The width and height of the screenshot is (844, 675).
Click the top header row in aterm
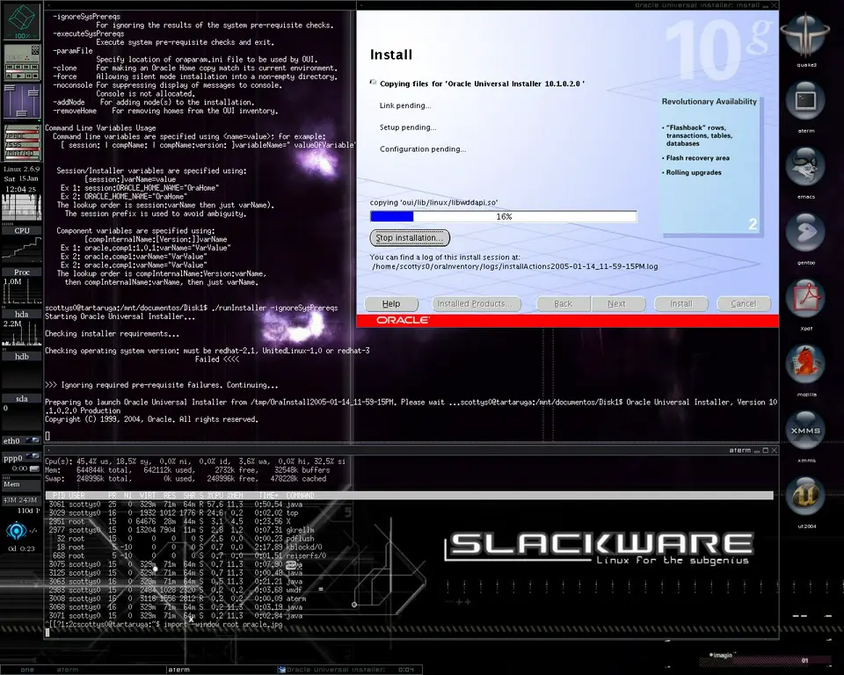409,495
